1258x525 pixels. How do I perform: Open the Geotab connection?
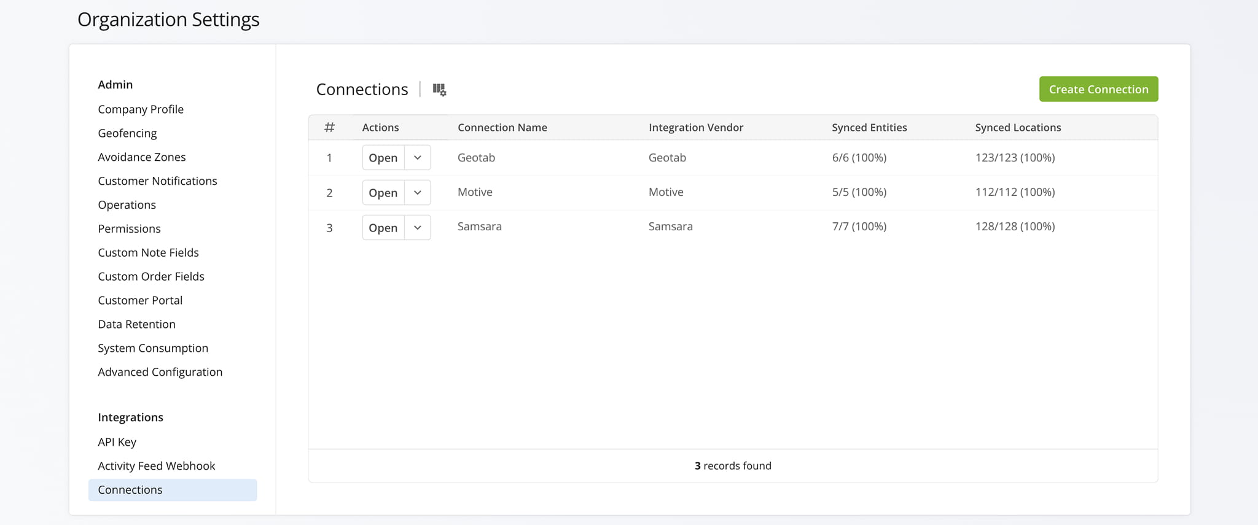(x=383, y=158)
